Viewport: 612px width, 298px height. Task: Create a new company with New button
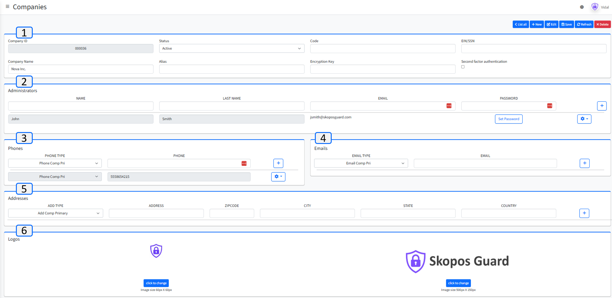537,24
